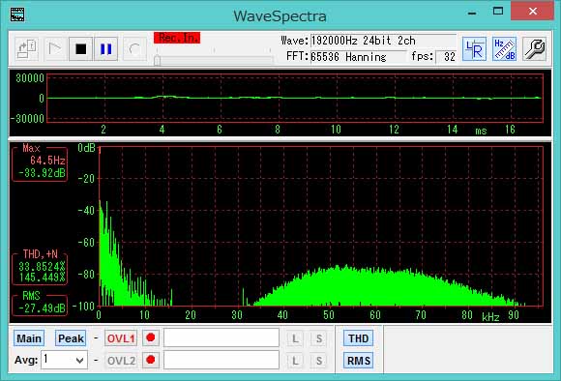Toggle the Peak hold button
Screen dimensions: 561x381
pyautogui.click(x=71, y=338)
